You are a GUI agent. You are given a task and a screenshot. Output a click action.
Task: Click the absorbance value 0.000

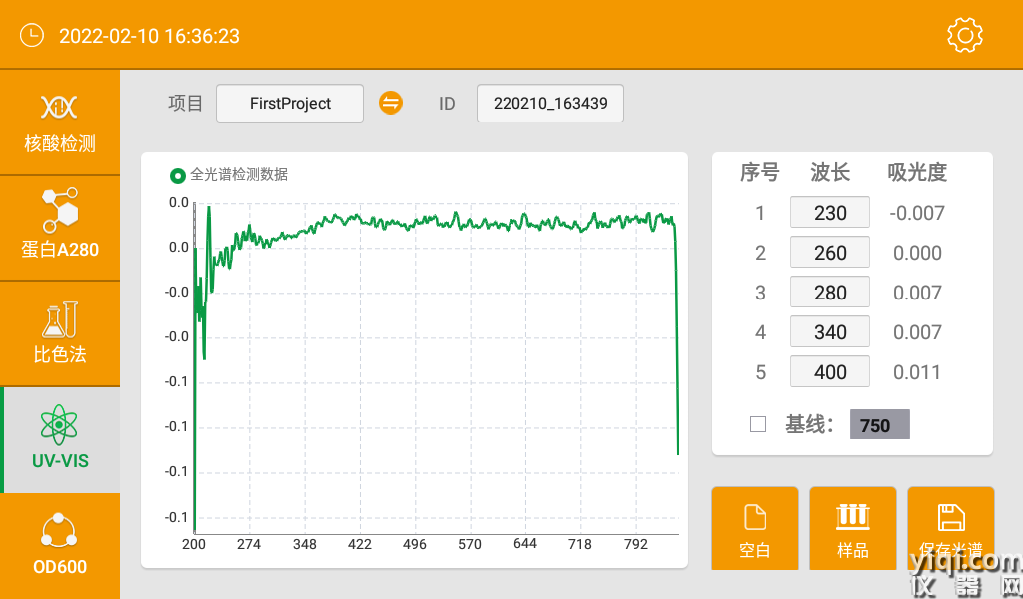click(917, 253)
